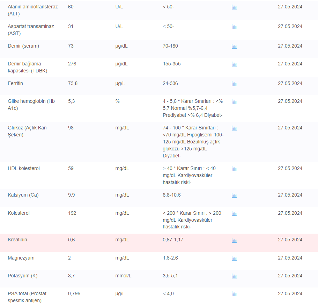Click the Kreatinin value 0,6
Screen dimensions: 318x305
coord(71,240)
